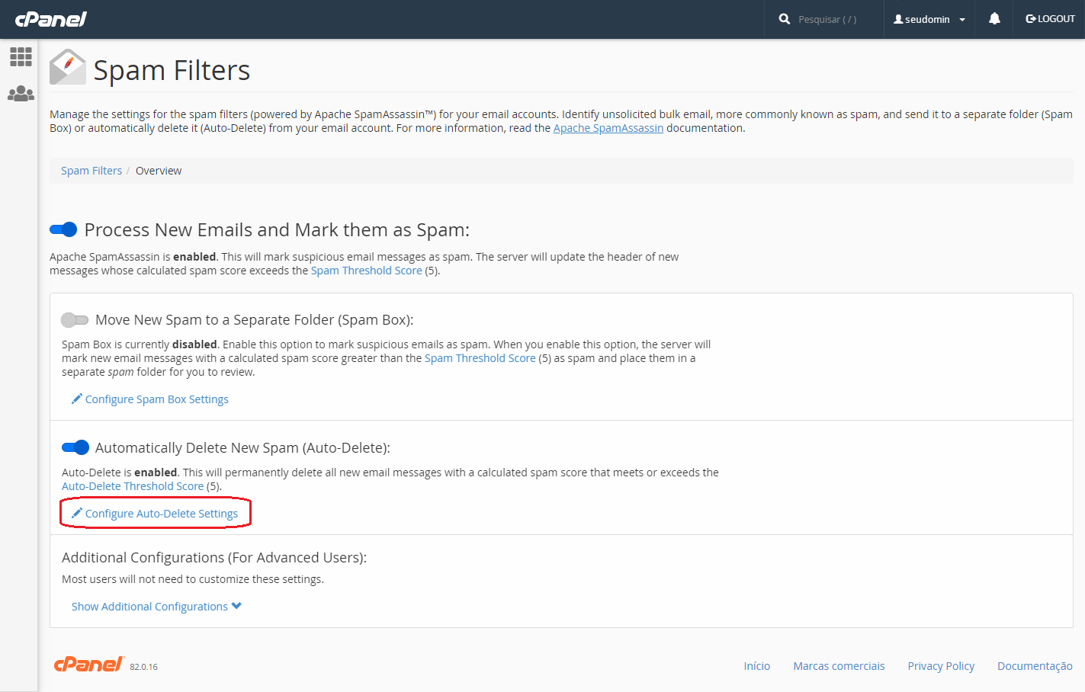Image resolution: width=1085 pixels, height=692 pixels.
Task: Open the Privacy Policy footer link
Action: tap(941, 666)
